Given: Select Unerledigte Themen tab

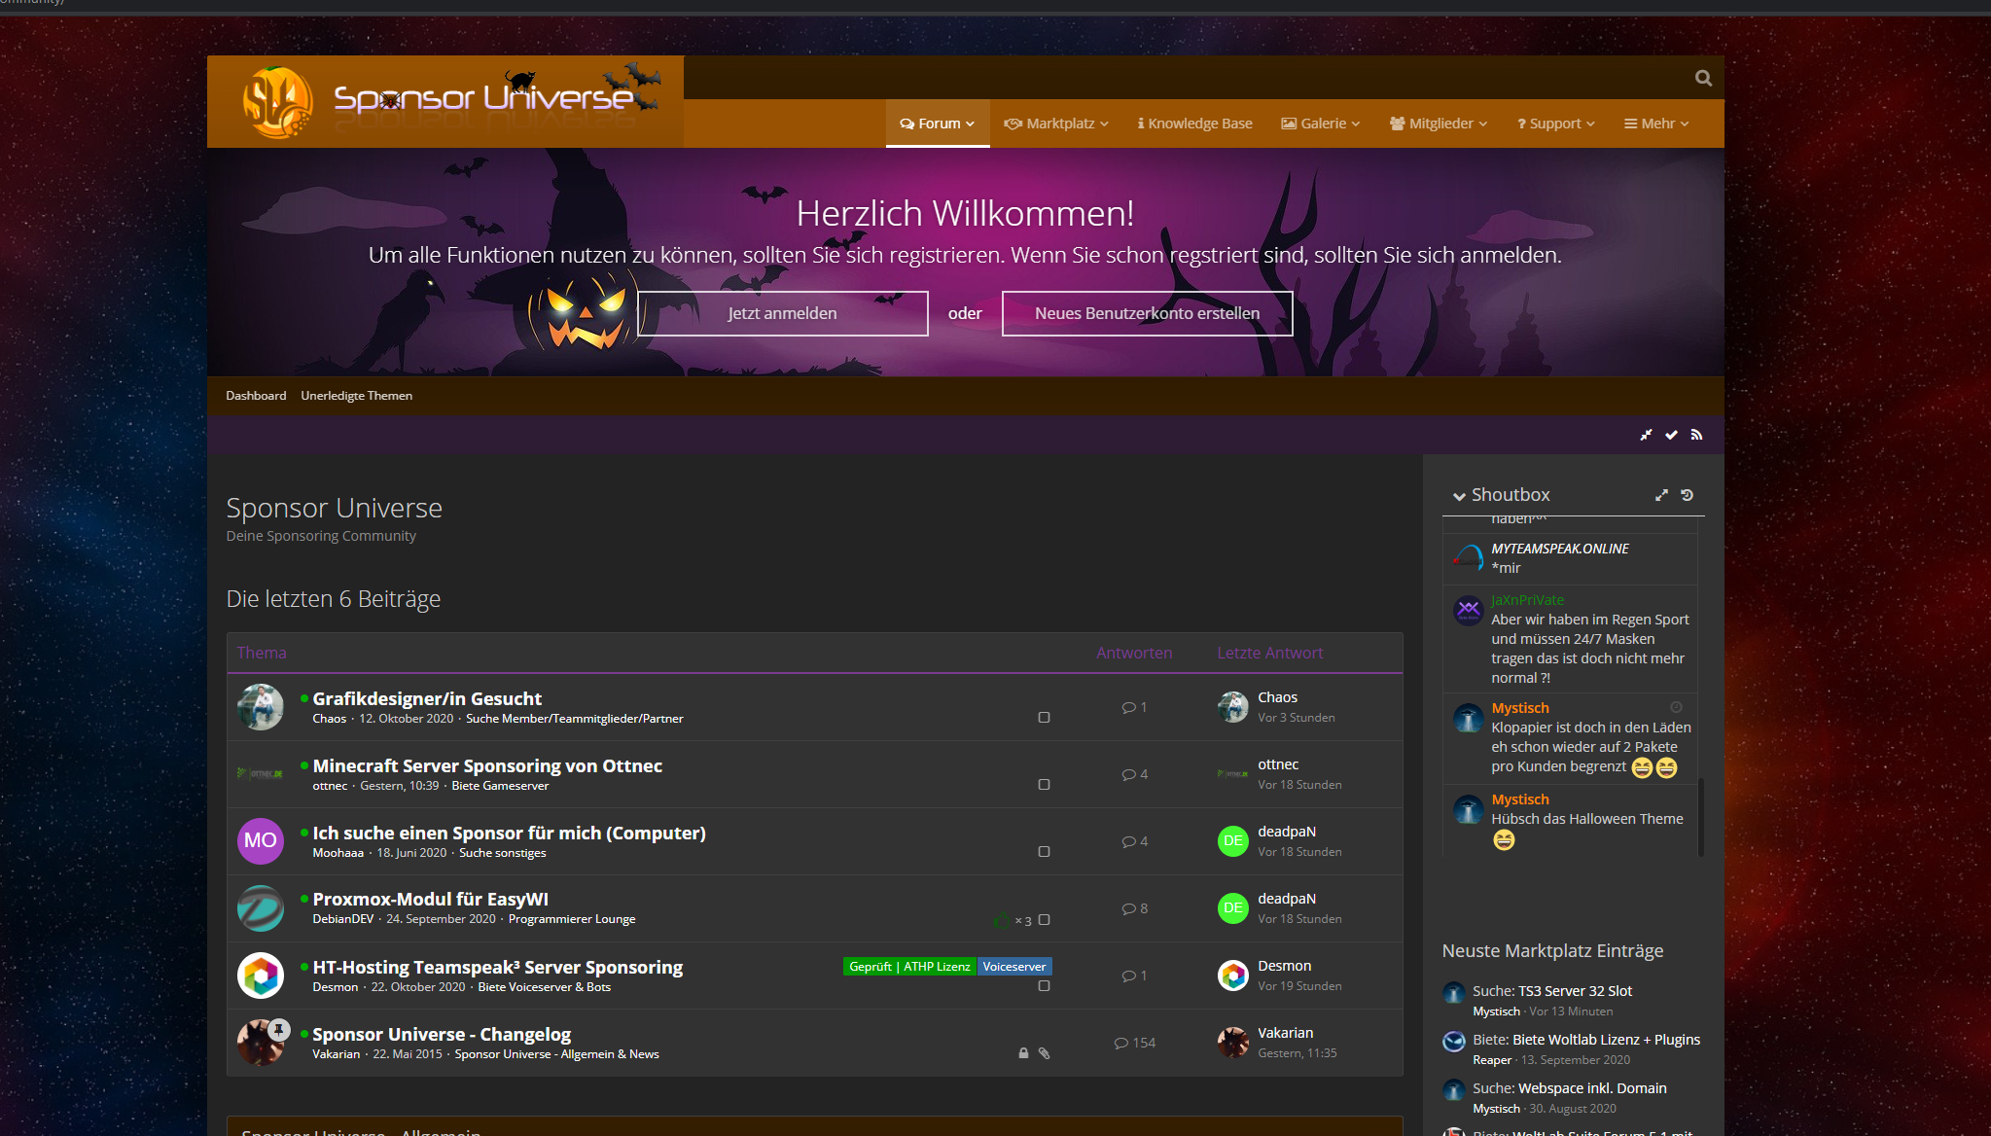Looking at the screenshot, I should click(x=356, y=396).
